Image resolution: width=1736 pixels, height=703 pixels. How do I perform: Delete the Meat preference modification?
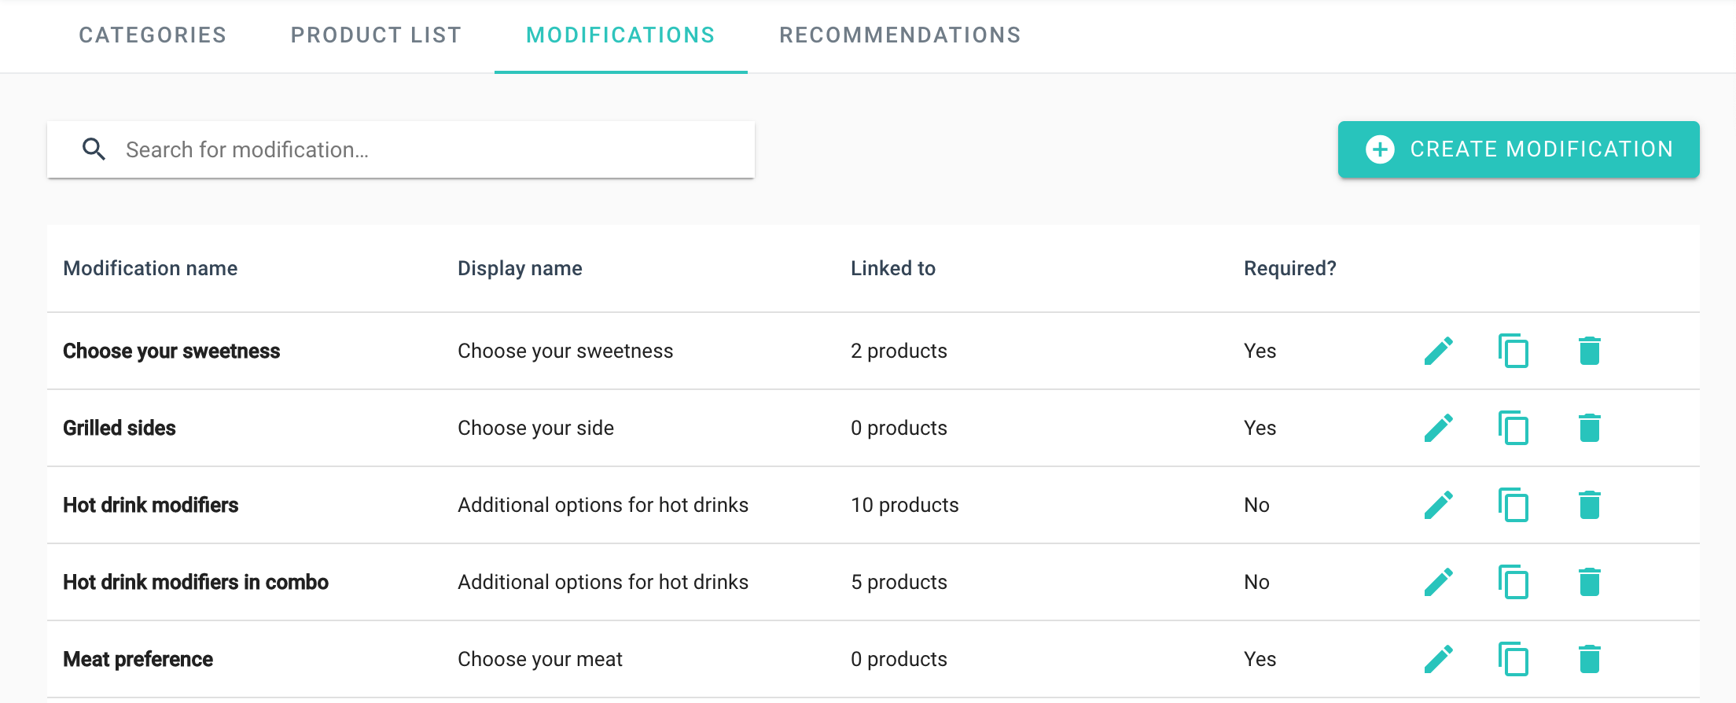(1589, 659)
